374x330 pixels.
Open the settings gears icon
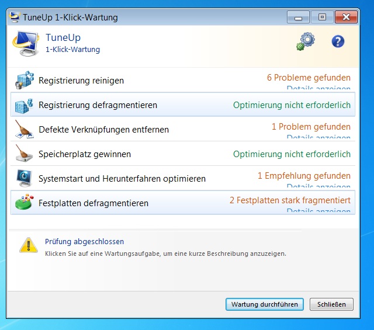tap(306, 41)
